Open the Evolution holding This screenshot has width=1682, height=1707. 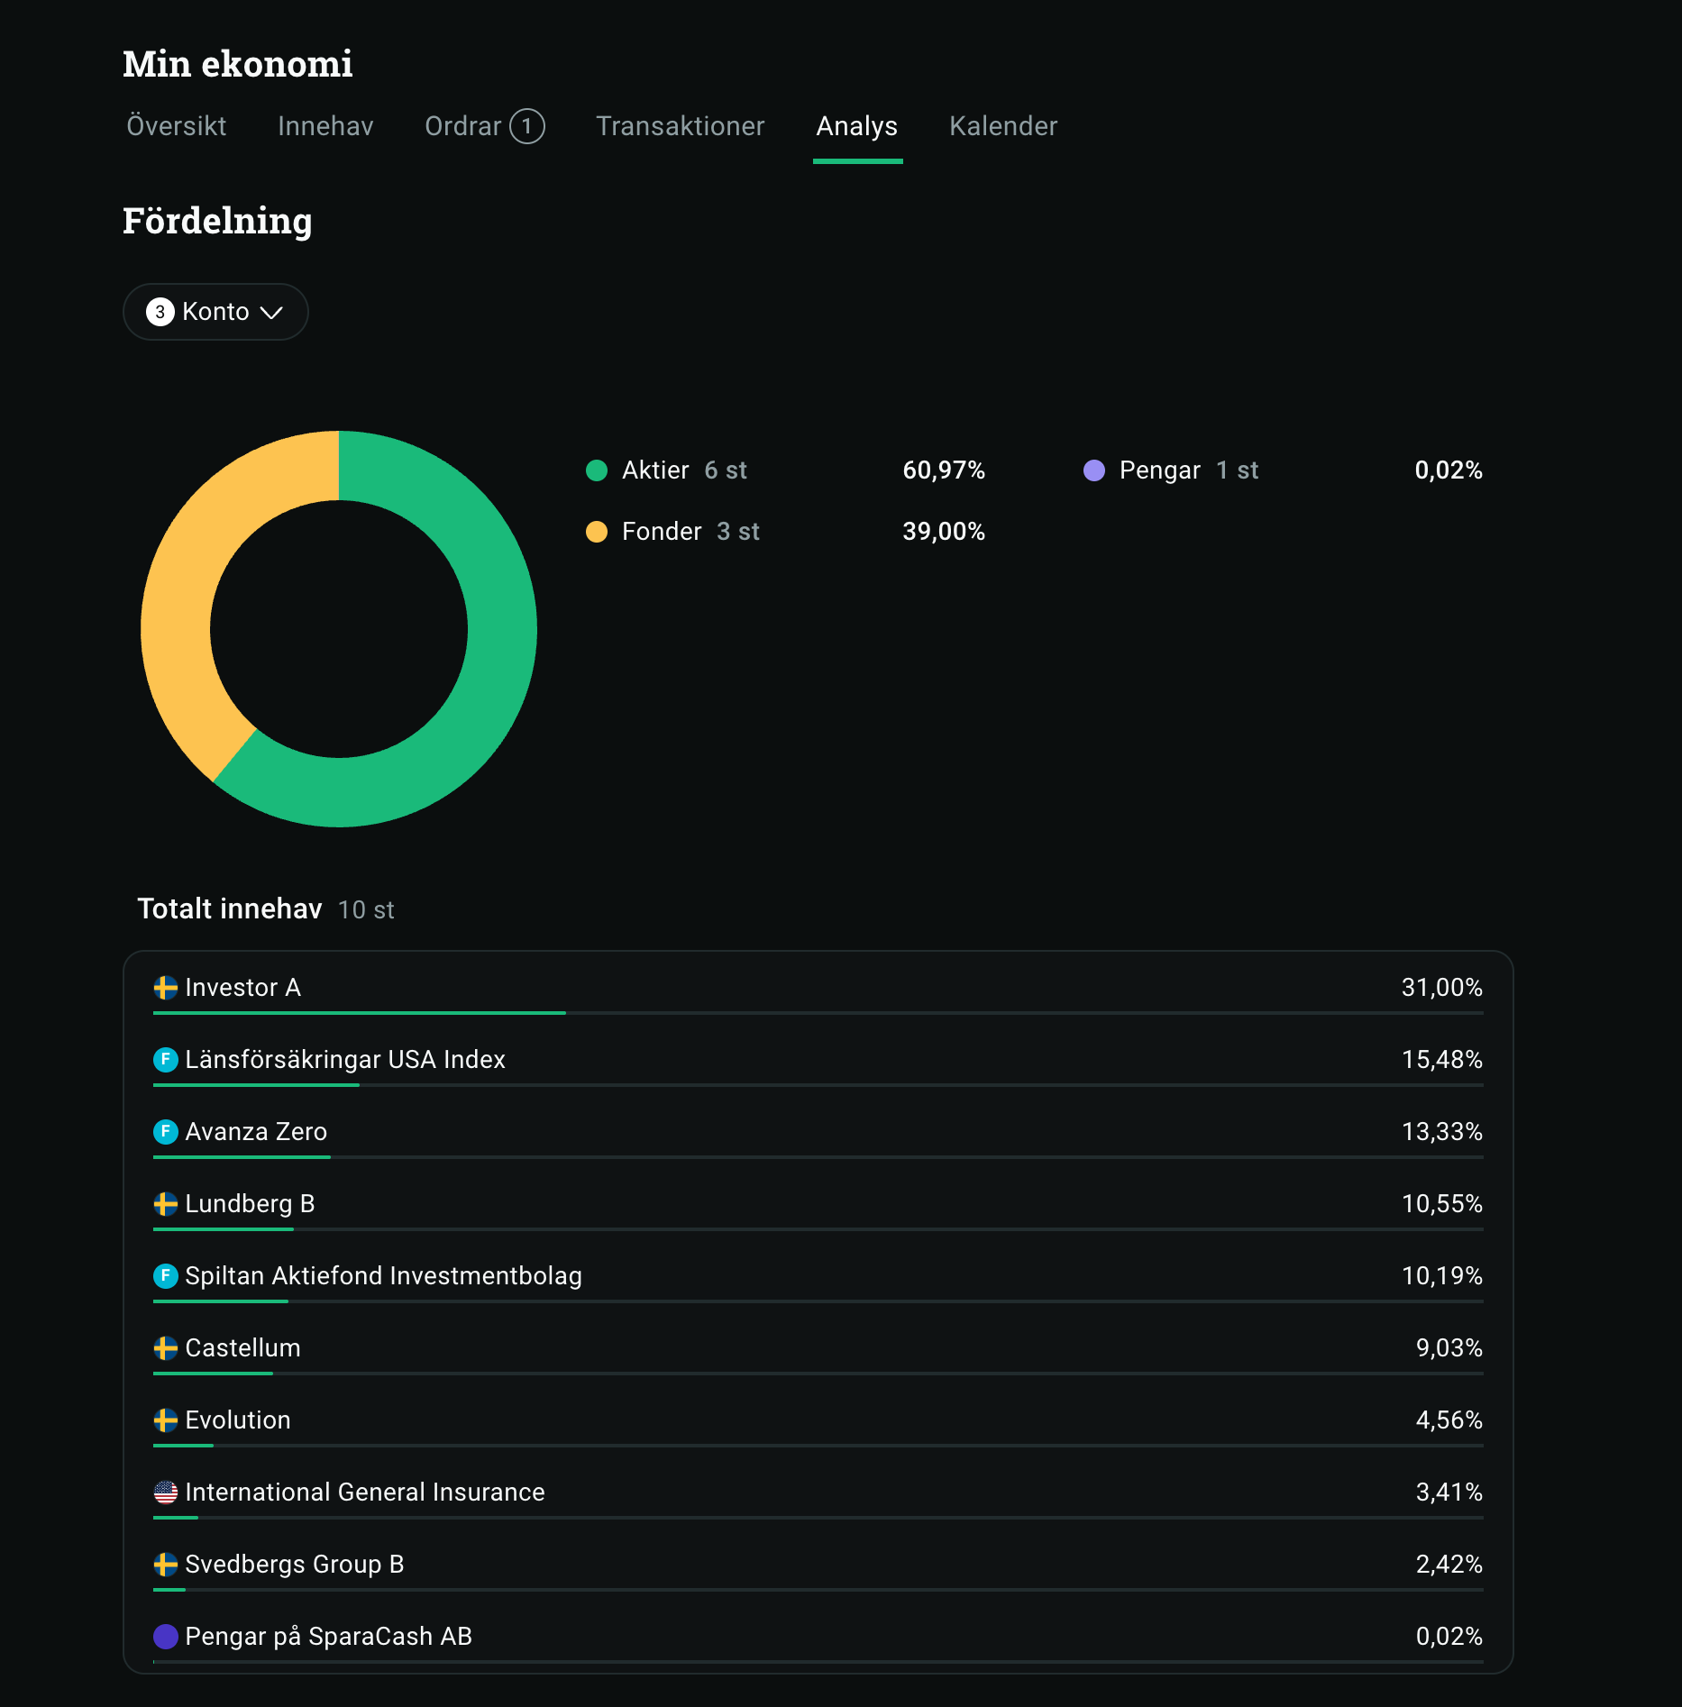click(x=818, y=1424)
